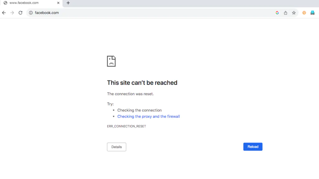Share this page using the share icon
This screenshot has height=179, width=319.
[x=285, y=13]
